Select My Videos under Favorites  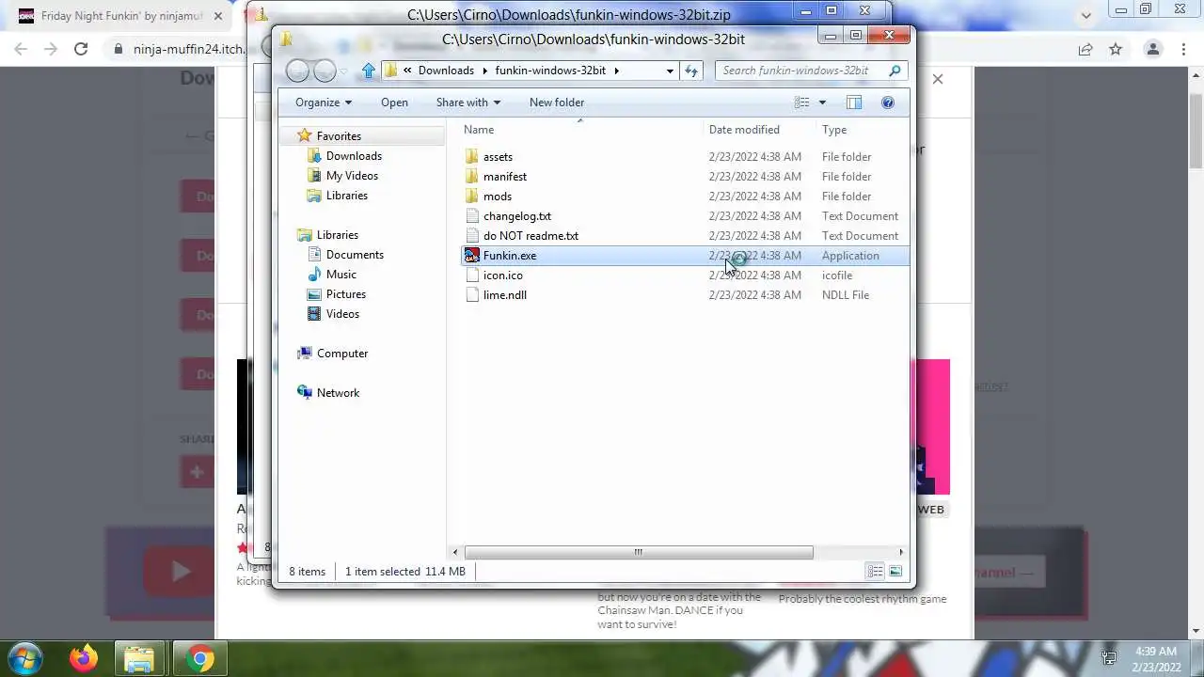tap(352, 176)
